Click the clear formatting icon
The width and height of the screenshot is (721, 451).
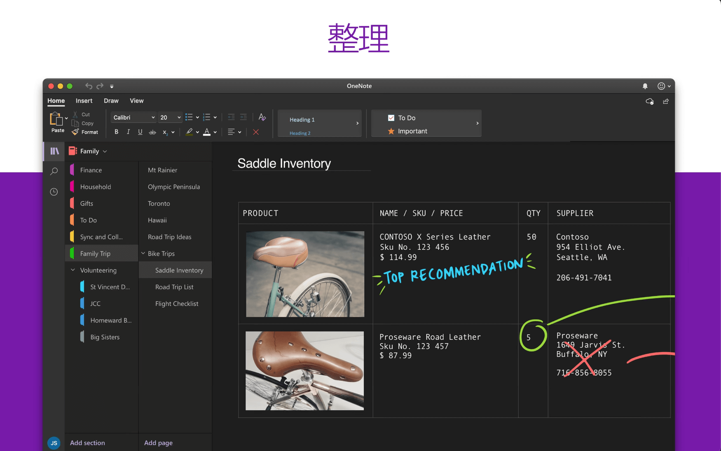point(262,117)
